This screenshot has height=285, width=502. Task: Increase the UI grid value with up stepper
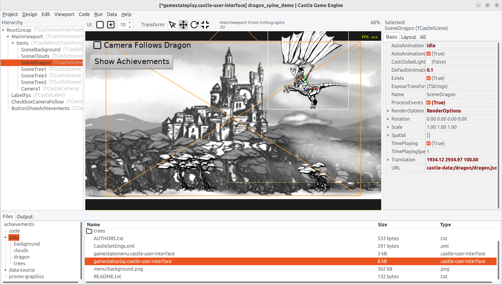point(130,23)
